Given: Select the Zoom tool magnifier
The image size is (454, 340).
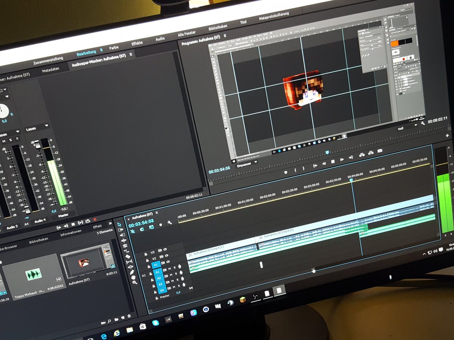Looking at the screenshot, I should [135, 282].
